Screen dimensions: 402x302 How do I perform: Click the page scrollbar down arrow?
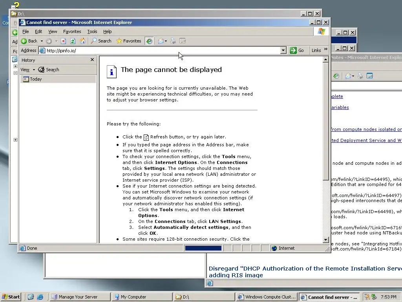click(x=325, y=240)
